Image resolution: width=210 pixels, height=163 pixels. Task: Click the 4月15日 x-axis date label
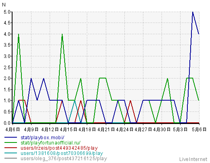point(68,130)
